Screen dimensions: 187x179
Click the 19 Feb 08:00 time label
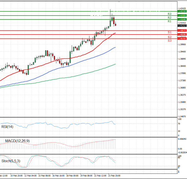click(x=86, y=176)
